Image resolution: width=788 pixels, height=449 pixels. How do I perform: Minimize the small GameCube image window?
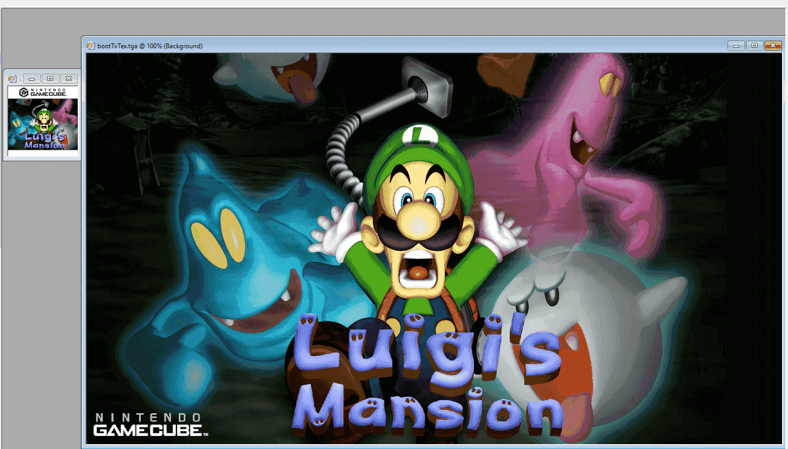coord(32,79)
